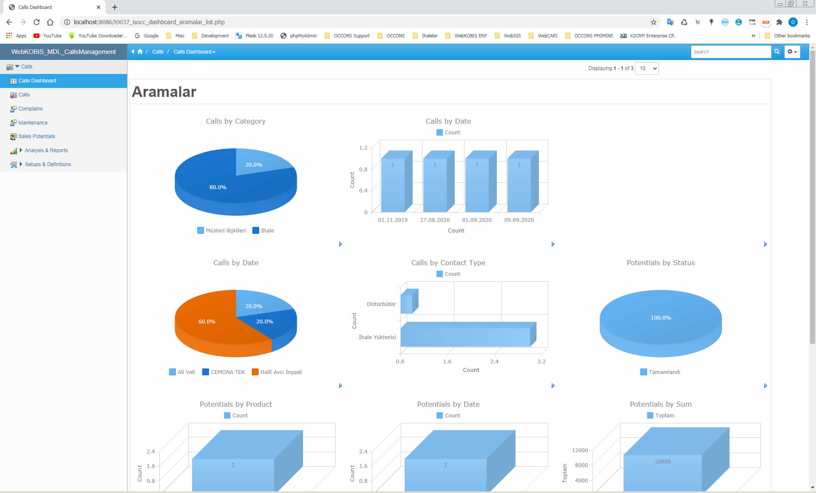Open Chrome three-dot menu
This screenshot has width=816, height=493.
pos(807,22)
